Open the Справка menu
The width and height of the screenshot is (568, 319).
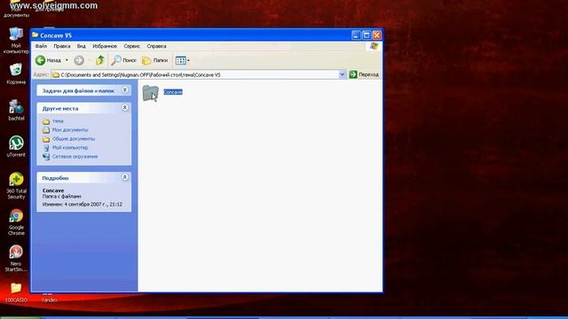pos(156,46)
